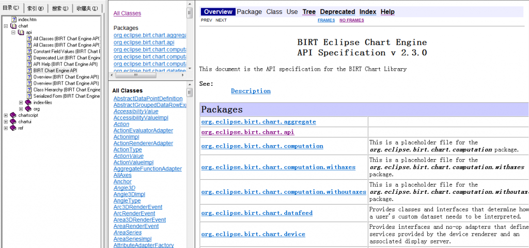
Task: Open Index in the Javadoc navigation bar
Action: [x=368, y=12]
